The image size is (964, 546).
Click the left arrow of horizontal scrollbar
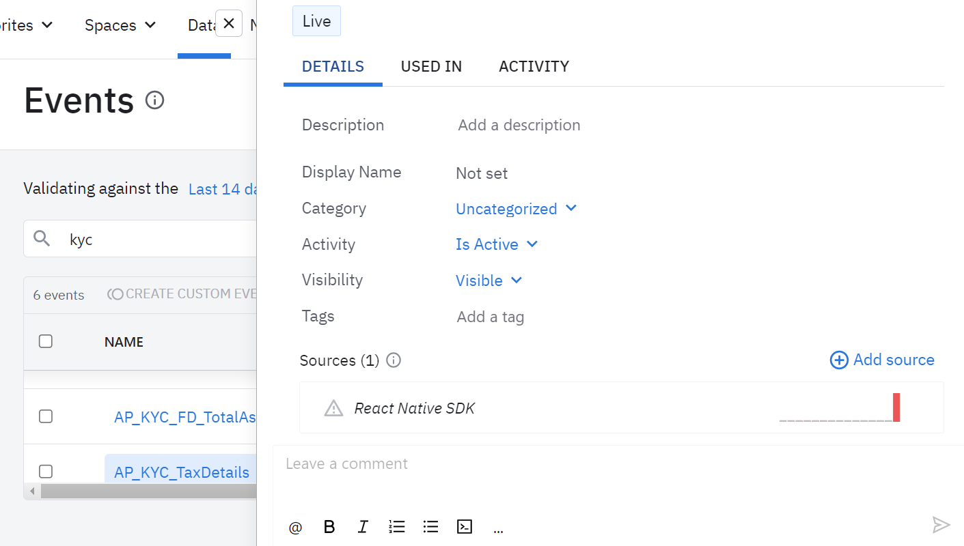click(31, 491)
